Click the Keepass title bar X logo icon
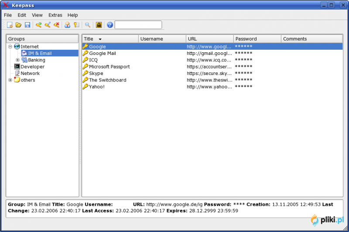The width and height of the screenshot is (349, 232). tap(6, 5)
